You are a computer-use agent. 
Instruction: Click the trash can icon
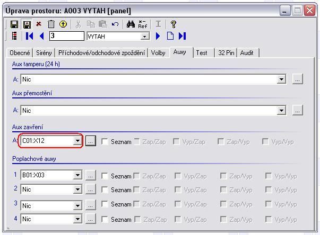tap(51, 24)
